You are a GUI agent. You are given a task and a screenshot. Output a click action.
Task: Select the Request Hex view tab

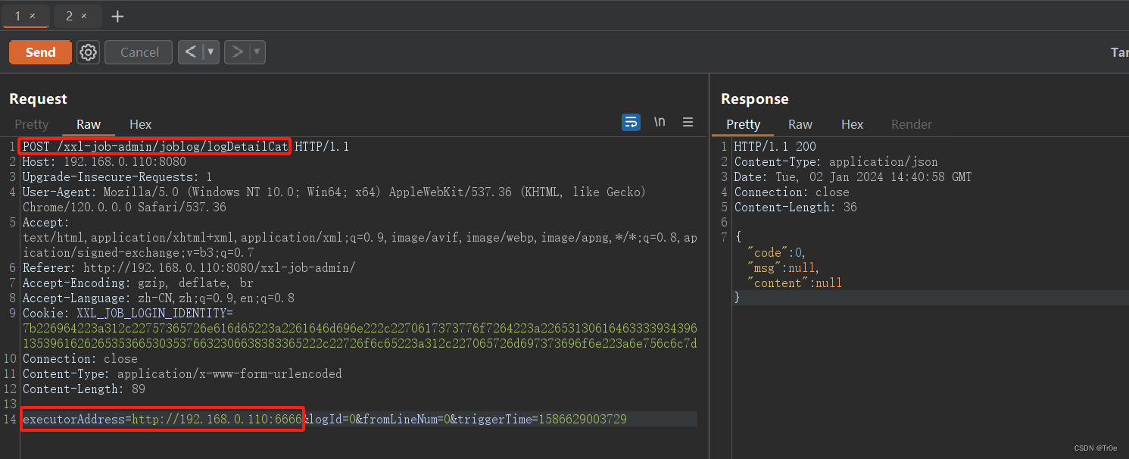click(x=140, y=124)
